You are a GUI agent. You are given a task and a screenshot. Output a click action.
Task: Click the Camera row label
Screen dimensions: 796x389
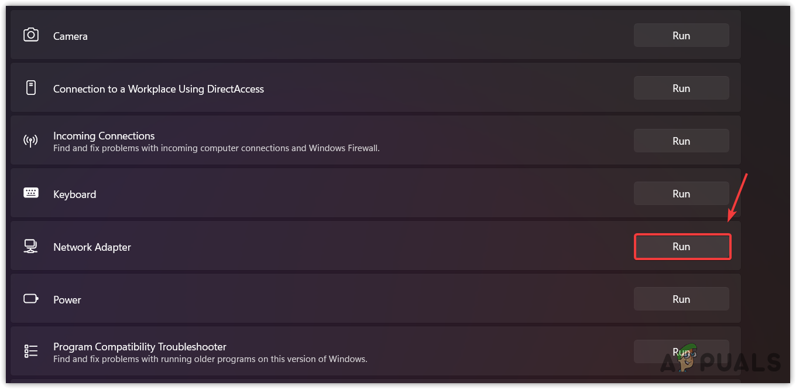[70, 36]
